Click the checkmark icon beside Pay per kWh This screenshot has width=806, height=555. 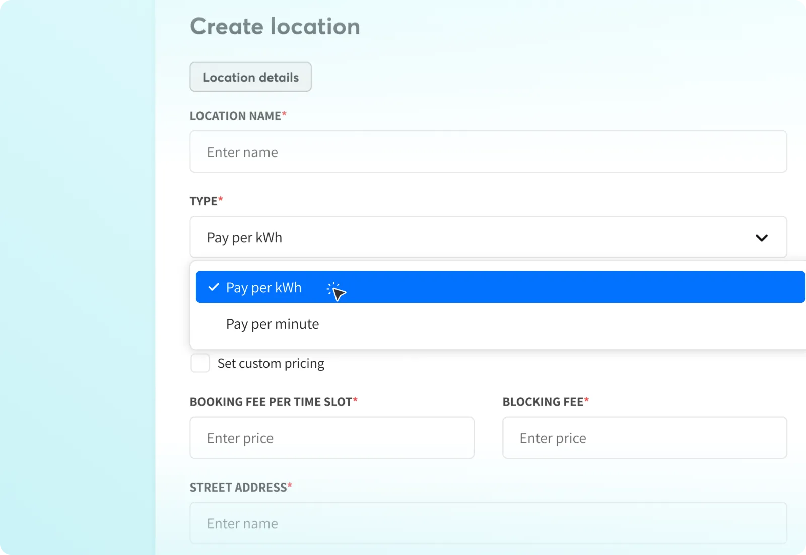tap(214, 287)
